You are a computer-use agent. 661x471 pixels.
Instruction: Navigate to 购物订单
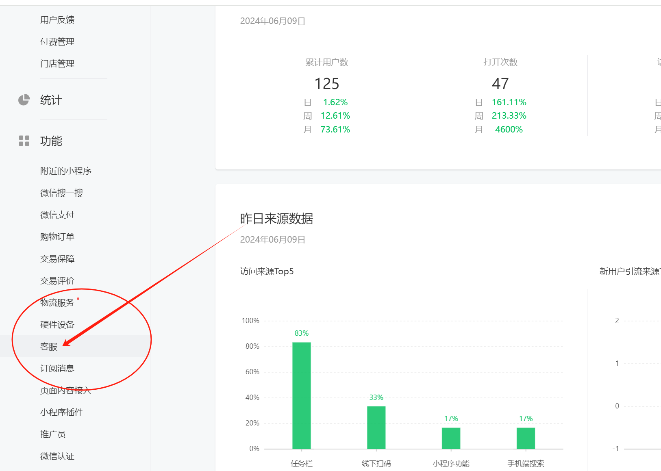pyautogui.click(x=57, y=237)
